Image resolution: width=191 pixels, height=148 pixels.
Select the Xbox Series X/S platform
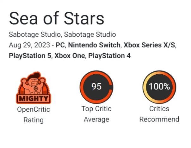[149, 45]
